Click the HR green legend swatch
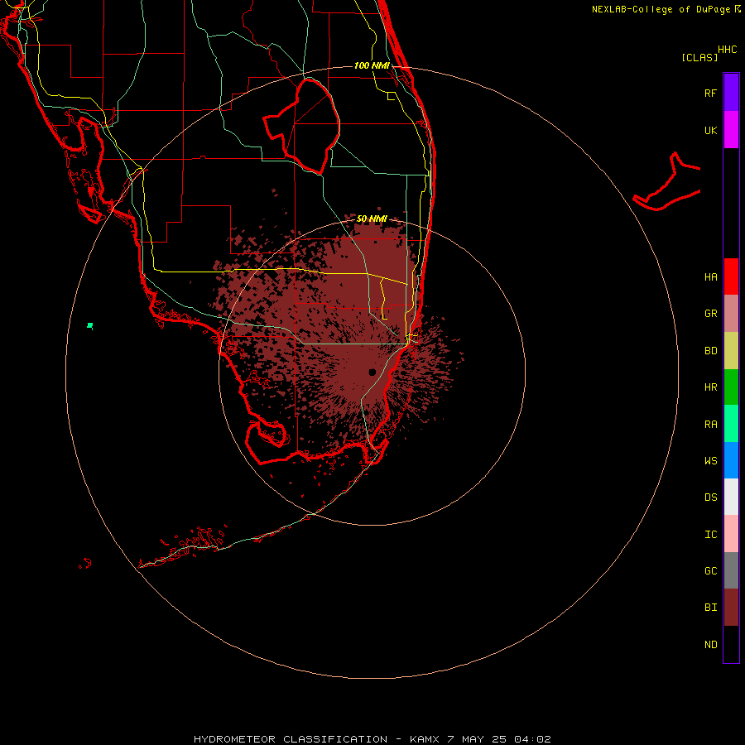This screenshot has width=745, height=745. (x=731, y=387)
